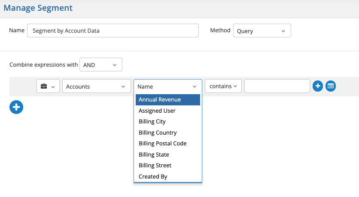Open the Accounts module dropdown
This screenshot has width=359, height=197.
(97, 86)
